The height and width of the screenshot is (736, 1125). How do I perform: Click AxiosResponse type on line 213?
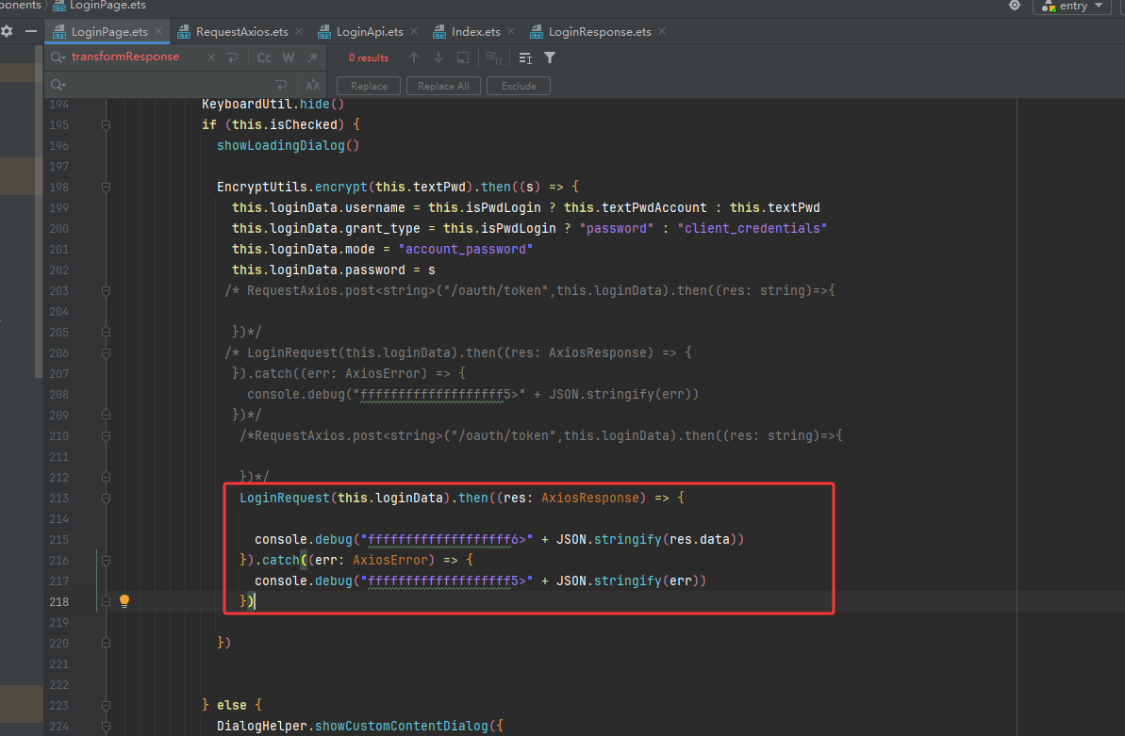(x=589, y=498)
